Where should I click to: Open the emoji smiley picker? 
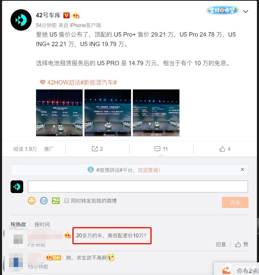[x=32, y=201]
